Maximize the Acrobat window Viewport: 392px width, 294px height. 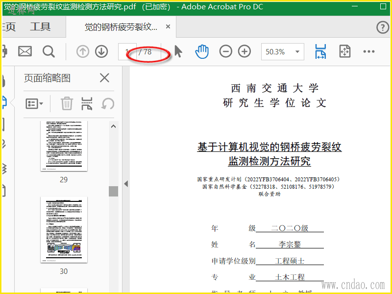383,6
